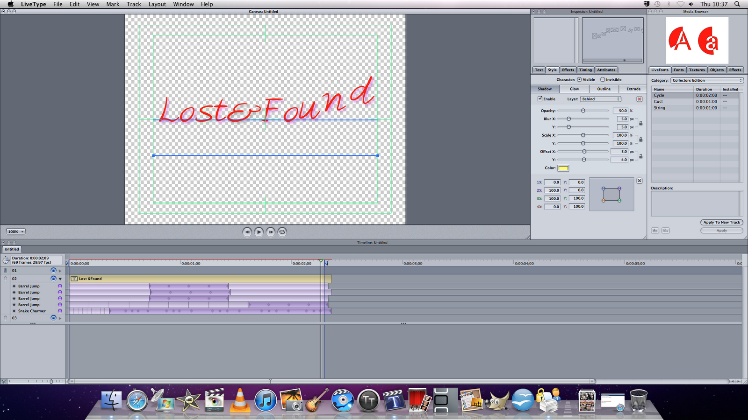Image resolution: width=748 pixels, height=420 pixels.
Task: Select the Glow style sub-tab
Action: click(x=574, y=89)
